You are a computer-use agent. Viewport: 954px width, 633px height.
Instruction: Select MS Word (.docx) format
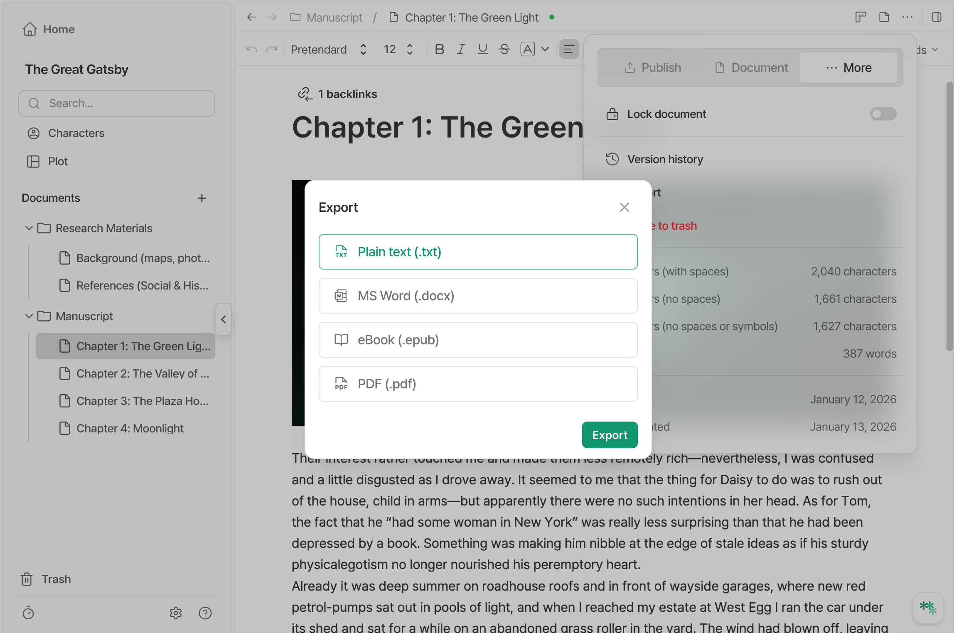478,296
